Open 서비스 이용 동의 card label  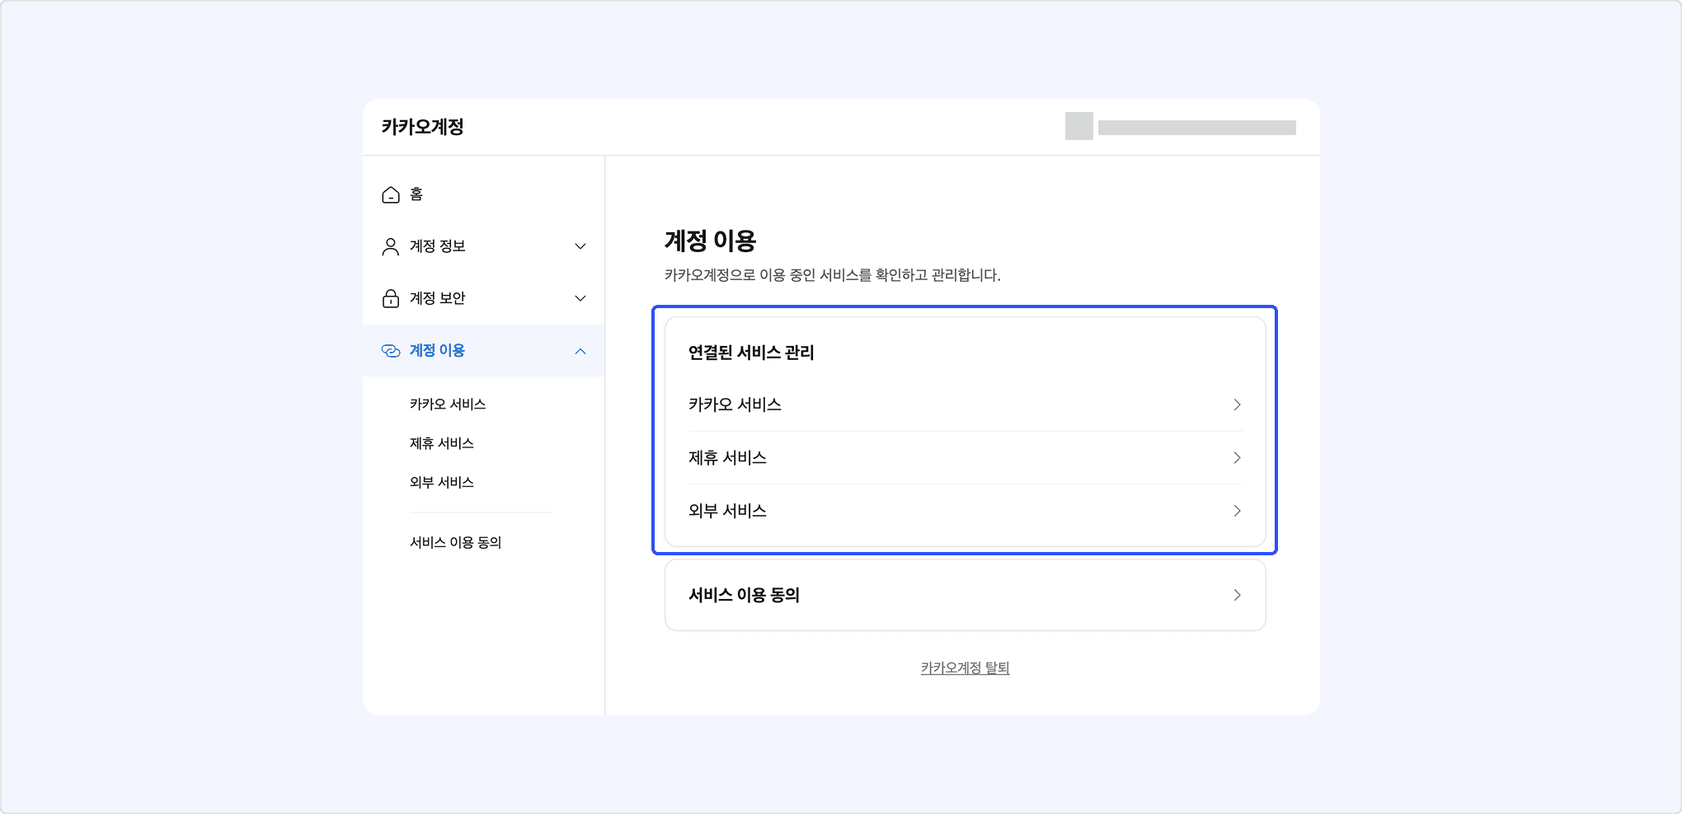pyautogui.click(x=745, y=595)
